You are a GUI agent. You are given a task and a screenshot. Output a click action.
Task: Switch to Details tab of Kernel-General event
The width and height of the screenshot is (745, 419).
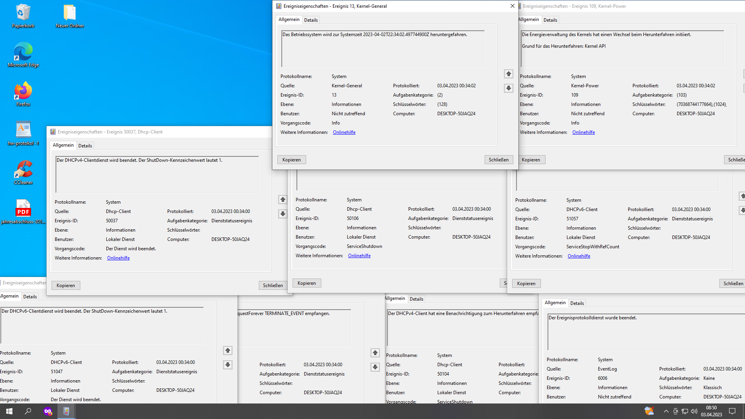(311, 20)
